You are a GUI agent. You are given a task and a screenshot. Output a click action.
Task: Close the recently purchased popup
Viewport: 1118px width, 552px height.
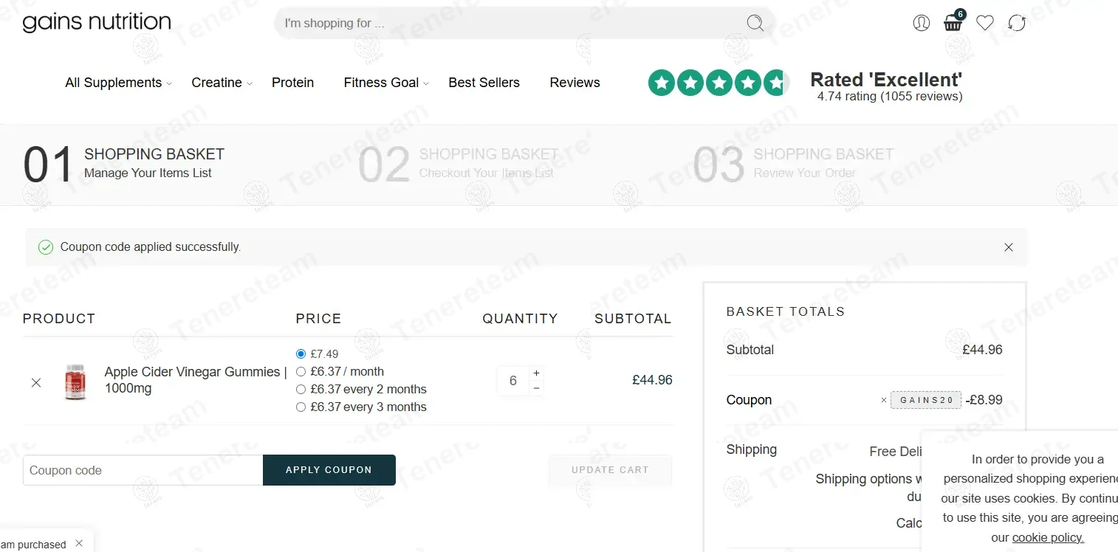pos(79,543)
